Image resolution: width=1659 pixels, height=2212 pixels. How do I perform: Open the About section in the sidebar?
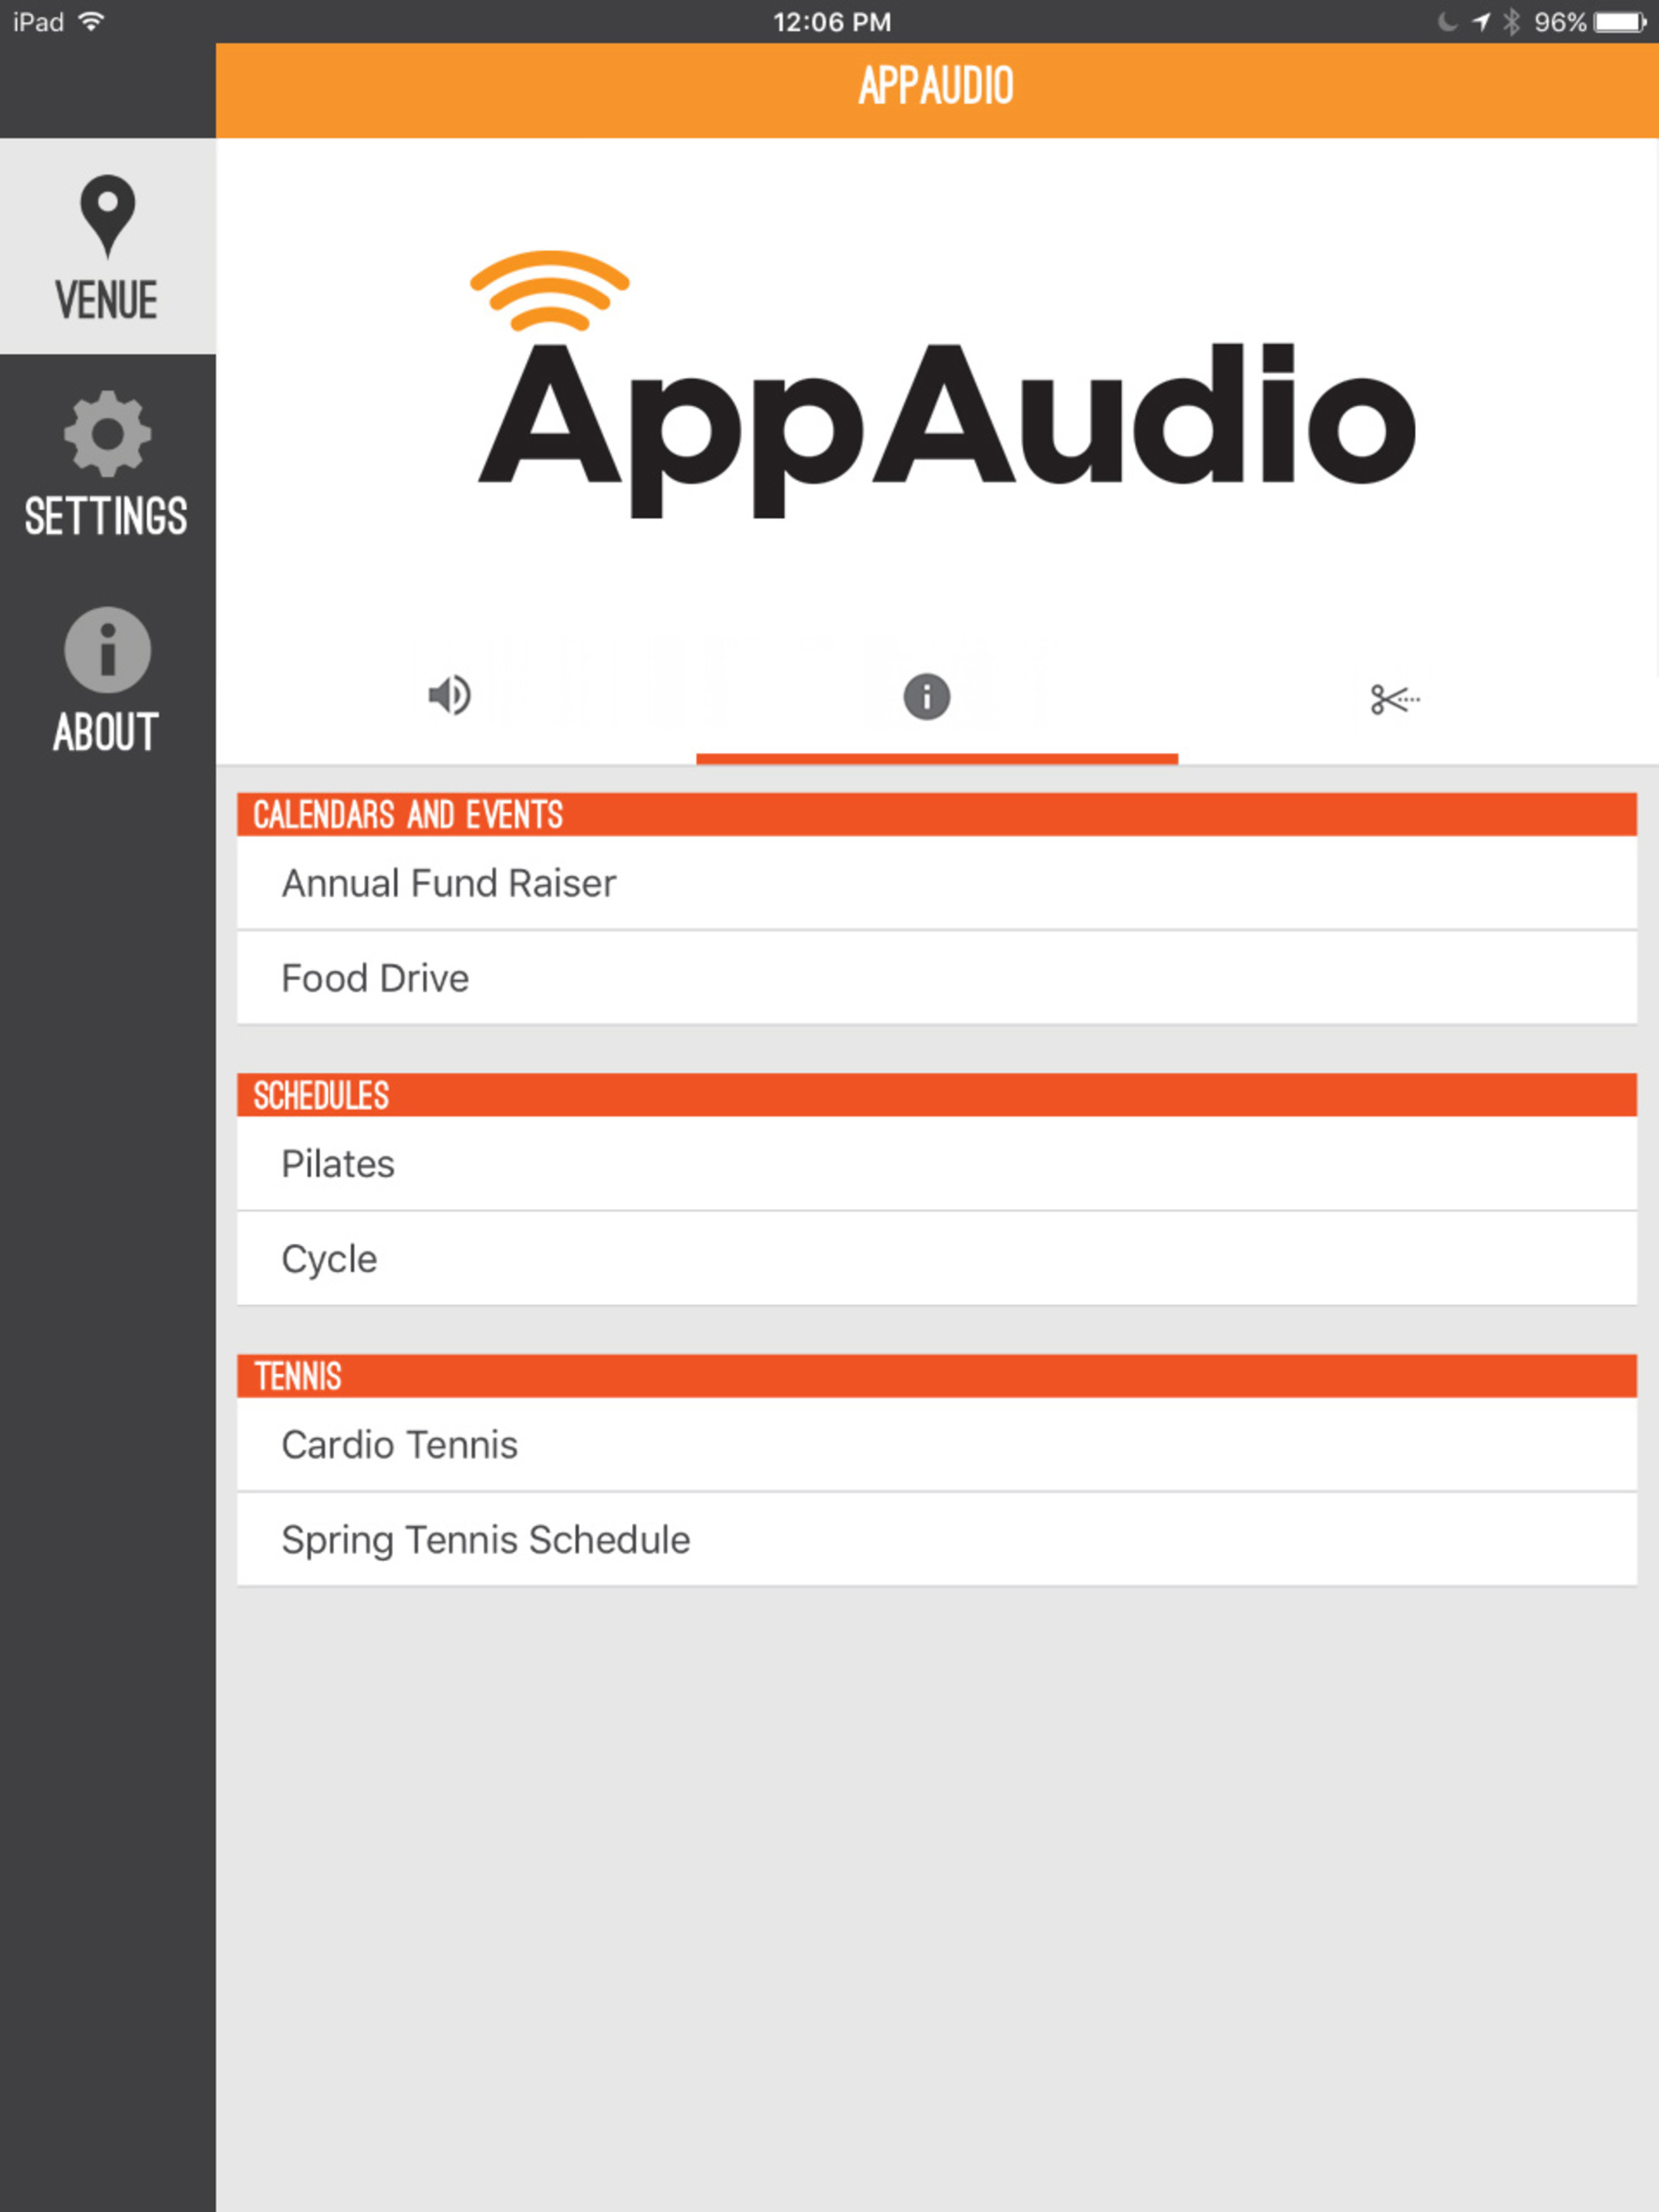pos(107,679)
